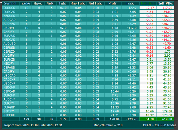Click the USDCHF symbol cell
The width and height of the screenshot is (178, 130).
click(x=11, y=83)
